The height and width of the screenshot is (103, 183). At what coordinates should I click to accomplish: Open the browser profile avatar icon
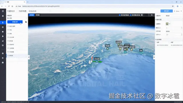click(x=178, y=6)
